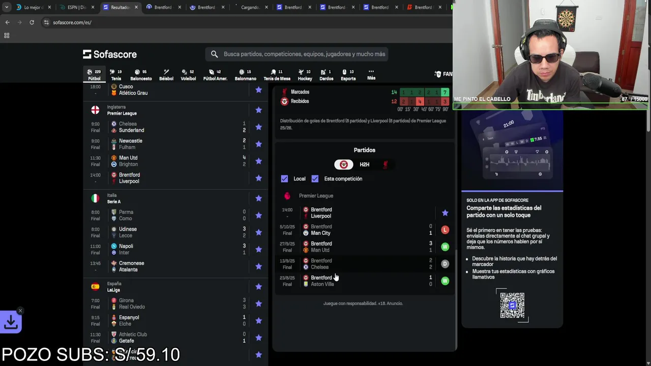
Task: Expand the Más sports menu
Action: point(371,75)
